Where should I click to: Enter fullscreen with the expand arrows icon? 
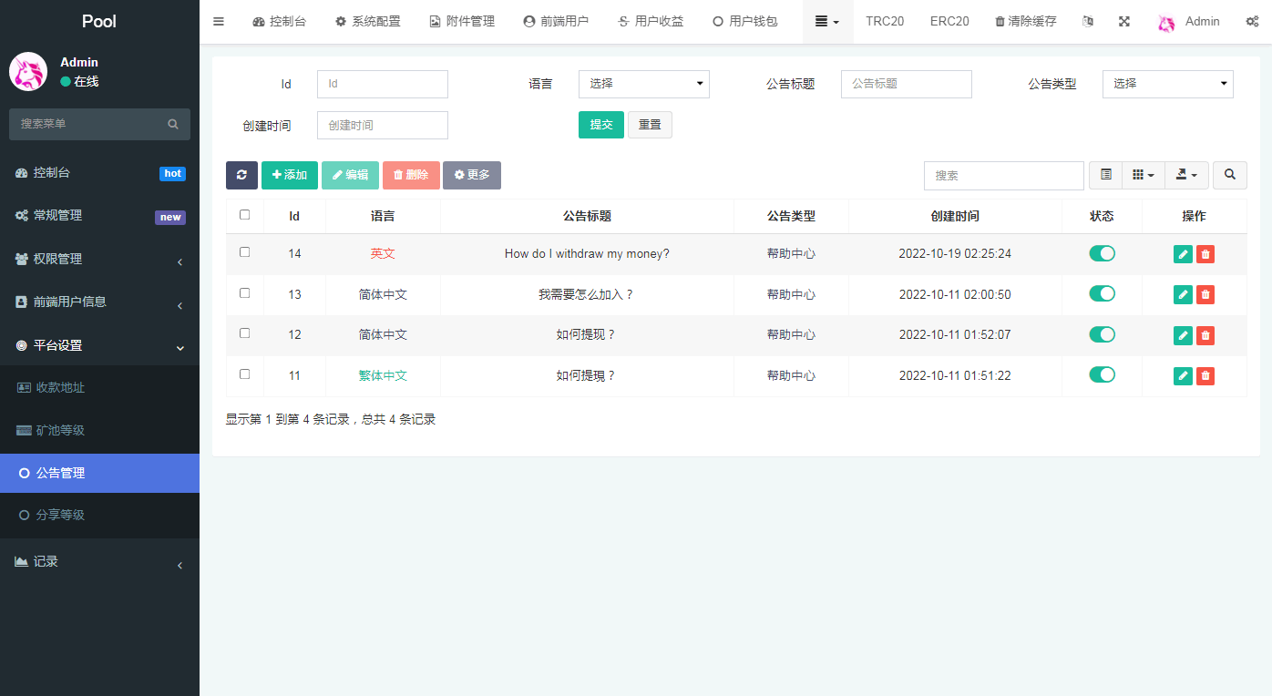coord(1124,21)
